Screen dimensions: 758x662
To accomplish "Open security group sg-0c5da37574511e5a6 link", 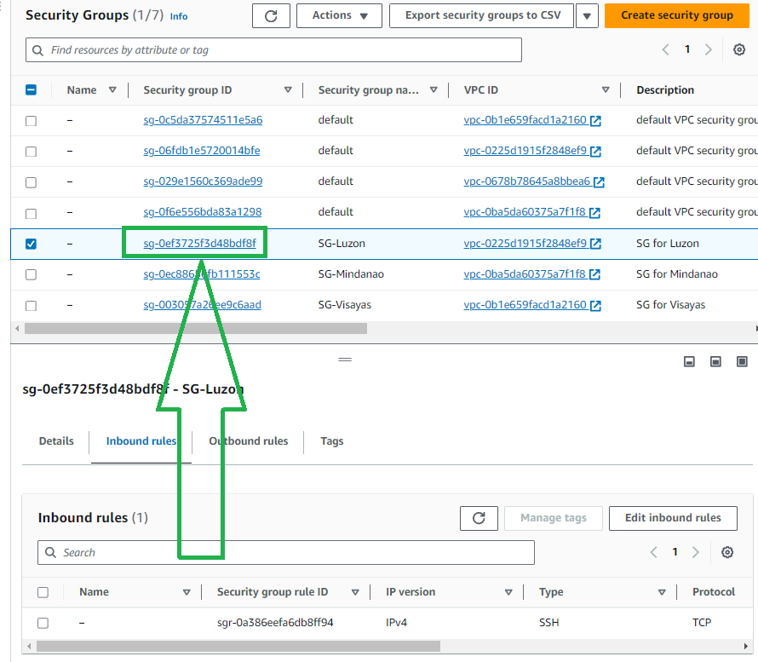I will pyautogui.click(x=203, y=120).
